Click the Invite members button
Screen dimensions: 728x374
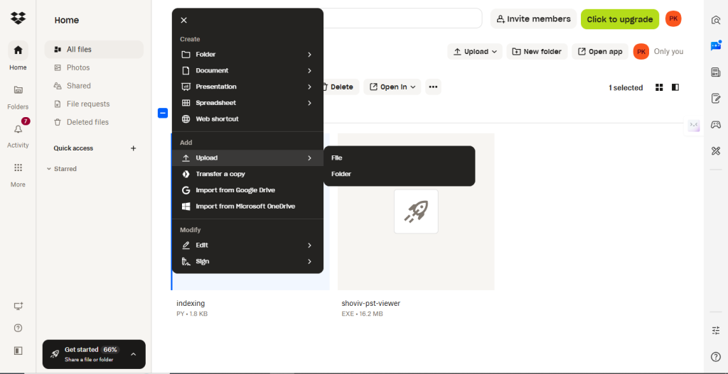click(x=533, y=19)
